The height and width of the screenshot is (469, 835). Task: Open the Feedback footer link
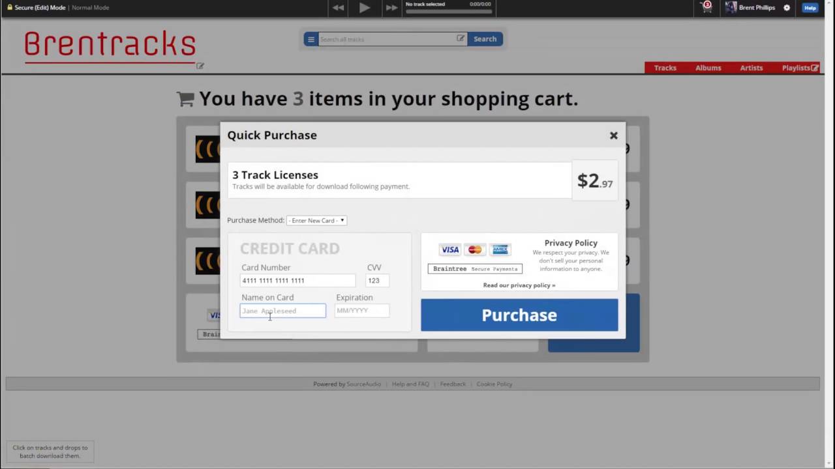pyautogui.click(x=453, y=384)
